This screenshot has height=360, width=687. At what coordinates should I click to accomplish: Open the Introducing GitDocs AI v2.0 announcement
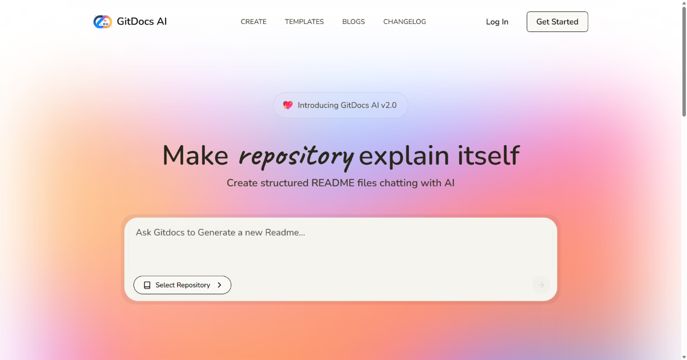(347, 105)
